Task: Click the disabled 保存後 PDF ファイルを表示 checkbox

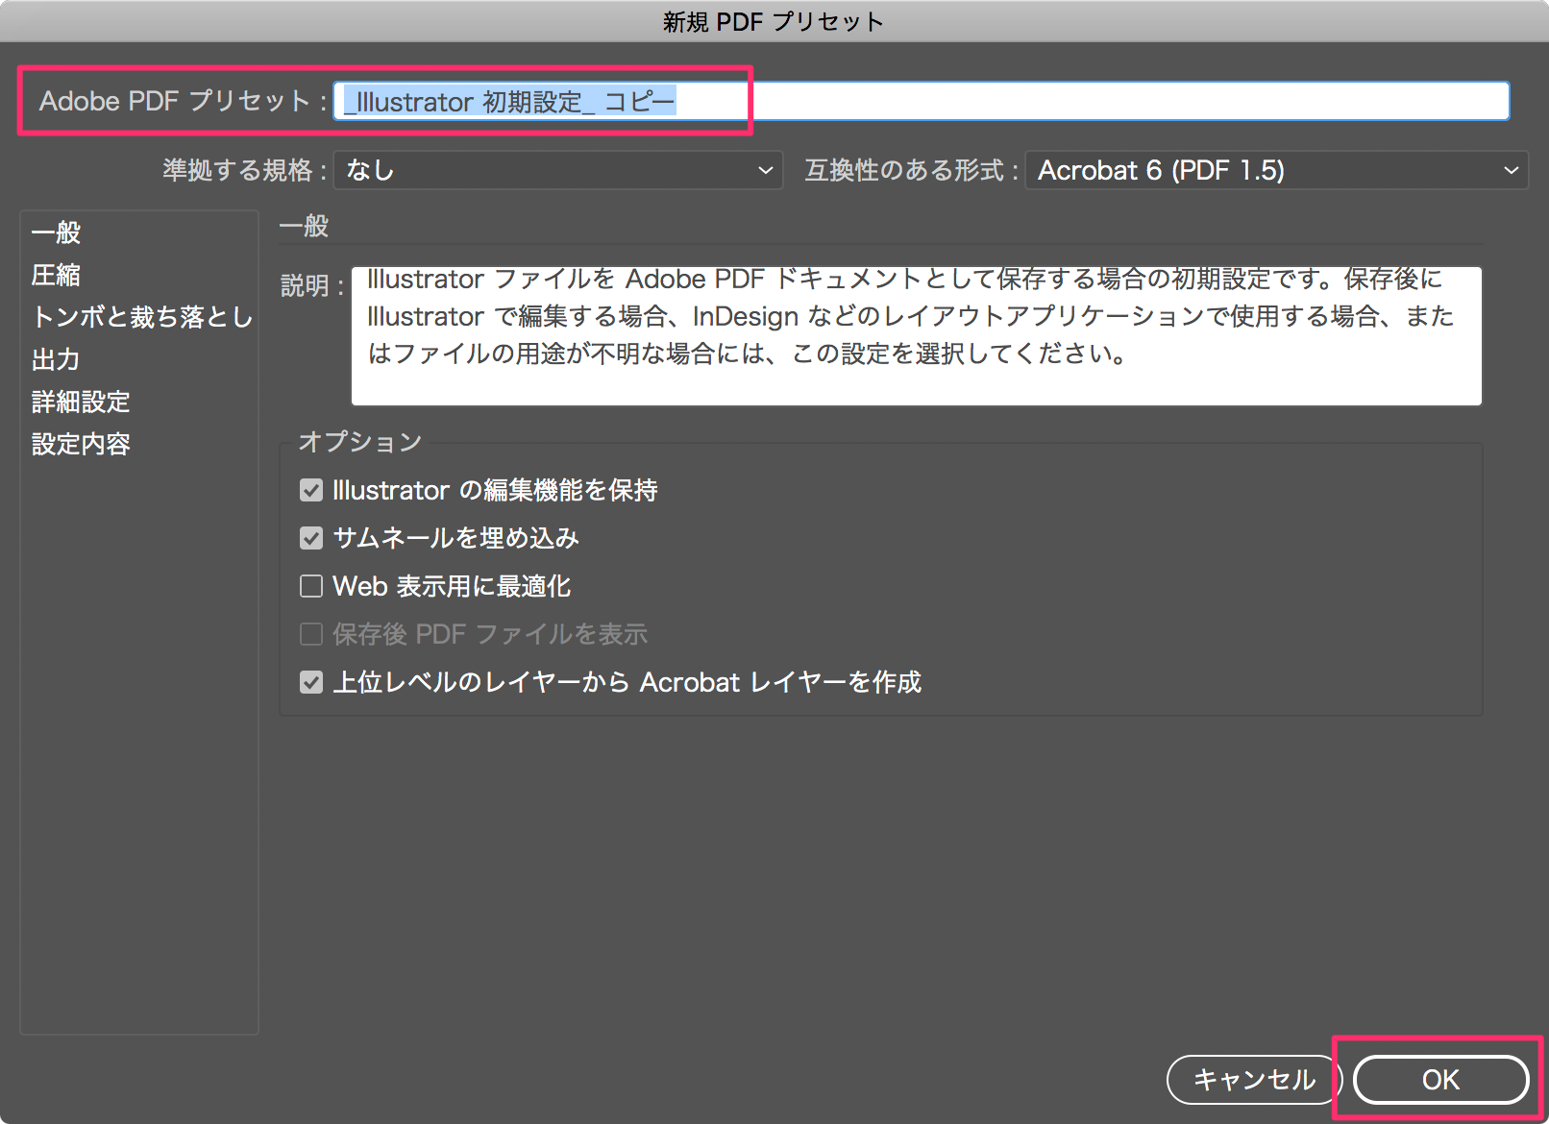Action: tap(311, 634)
